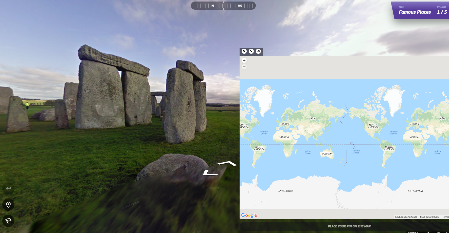Open Keyboard shortcuts on the map

click(x=406, y=217)
